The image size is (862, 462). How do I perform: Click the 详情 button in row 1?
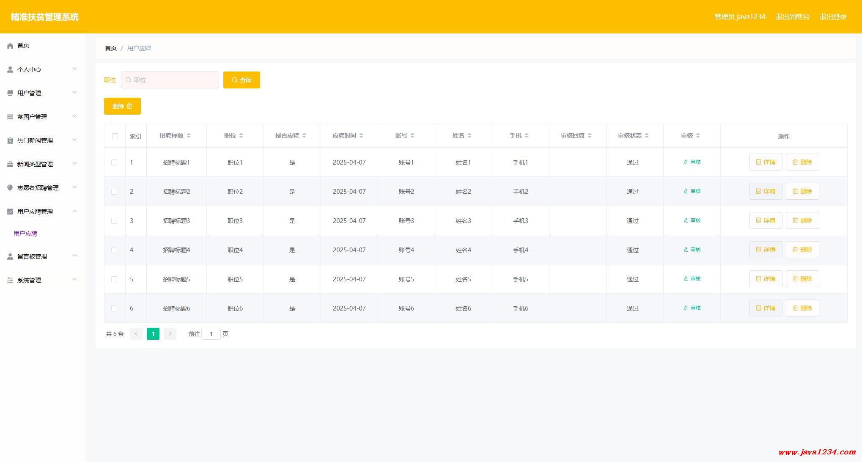[765, 162]
